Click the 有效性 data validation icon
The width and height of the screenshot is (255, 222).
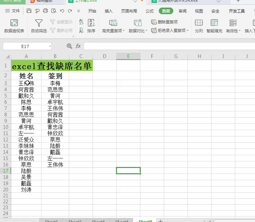(233, 23)
